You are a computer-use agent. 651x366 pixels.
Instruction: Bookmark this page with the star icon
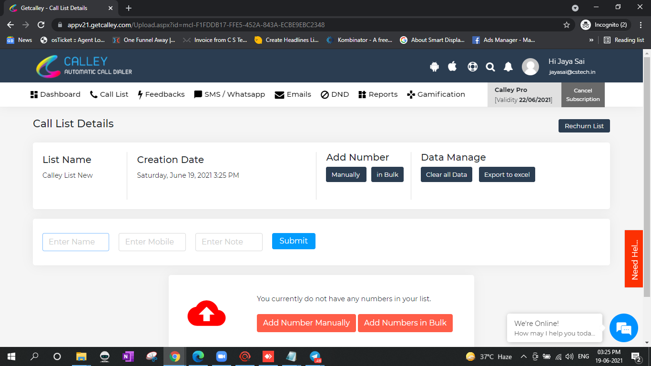tap(567, 25)
